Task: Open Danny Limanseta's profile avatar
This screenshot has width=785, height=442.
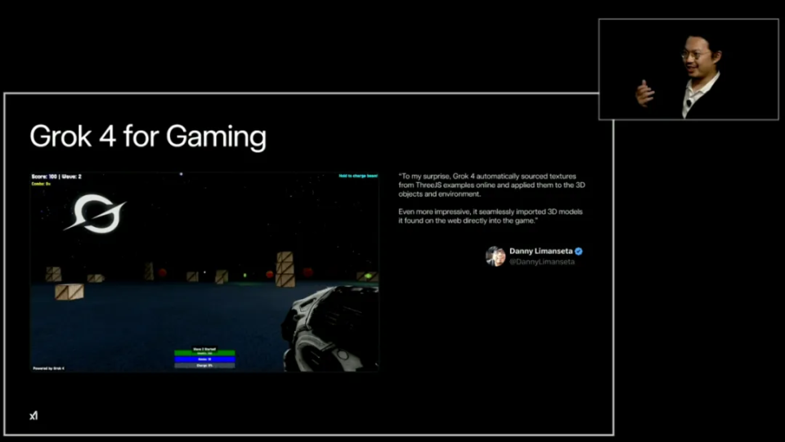Action: (496, 256)
